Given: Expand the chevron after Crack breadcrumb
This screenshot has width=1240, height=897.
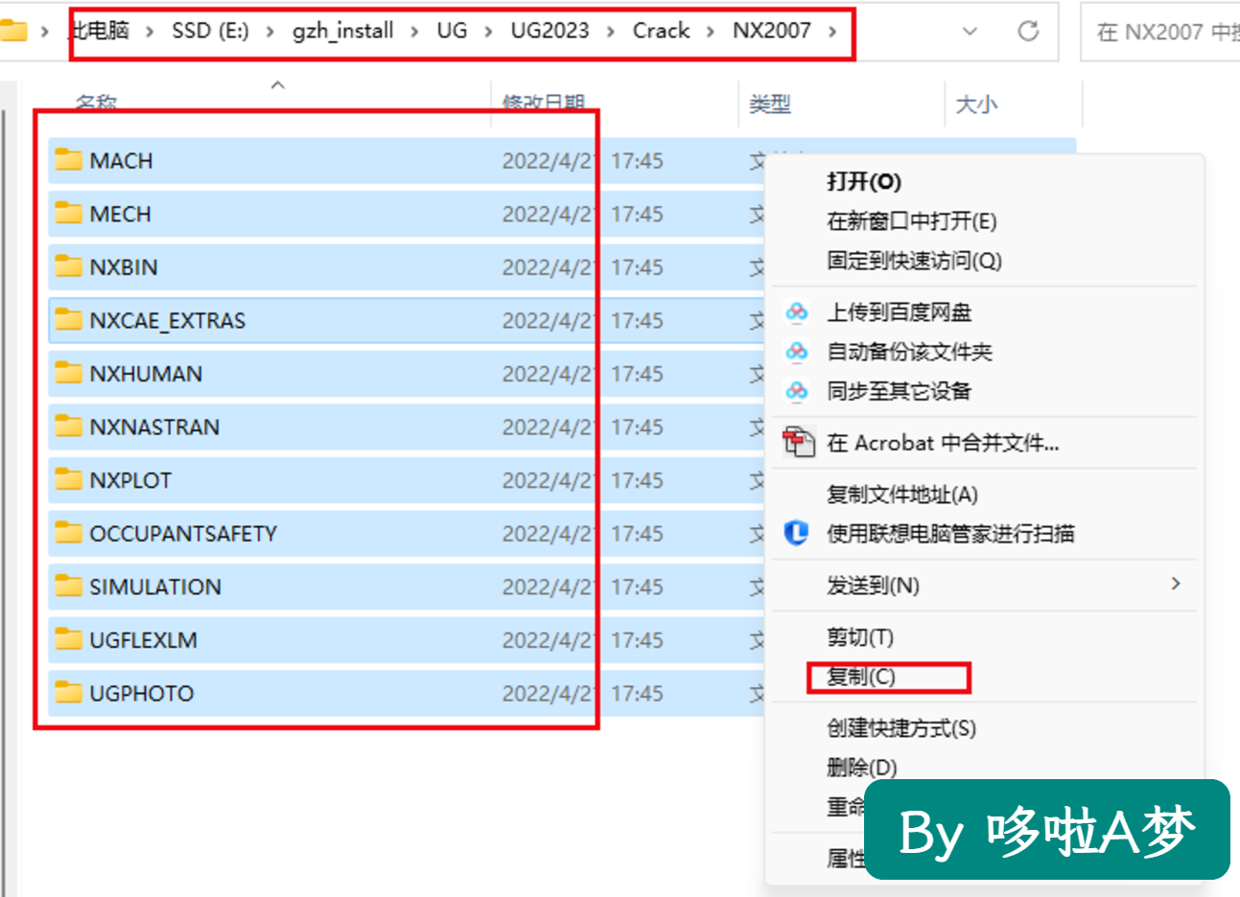Looking at the screenshot, I should click(711, 32).
